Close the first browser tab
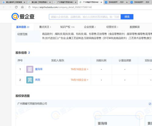The width and height of the screenshot is (152, 126). [x=24, y=2]
